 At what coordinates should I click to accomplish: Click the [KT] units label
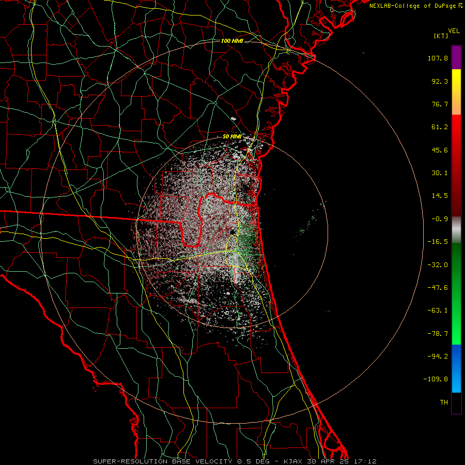(441, 36)
